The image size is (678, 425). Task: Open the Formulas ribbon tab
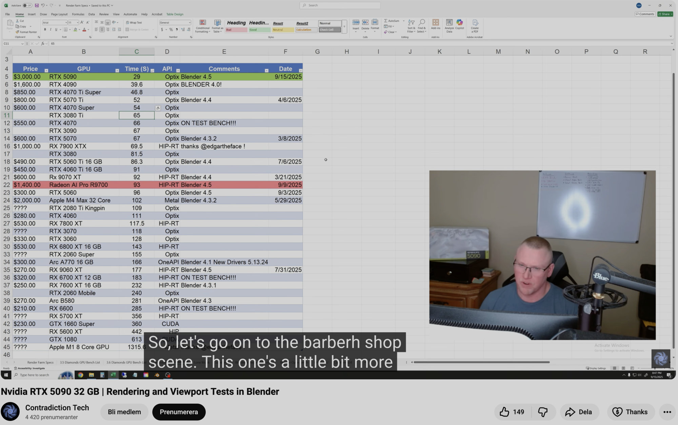point(78,14)
